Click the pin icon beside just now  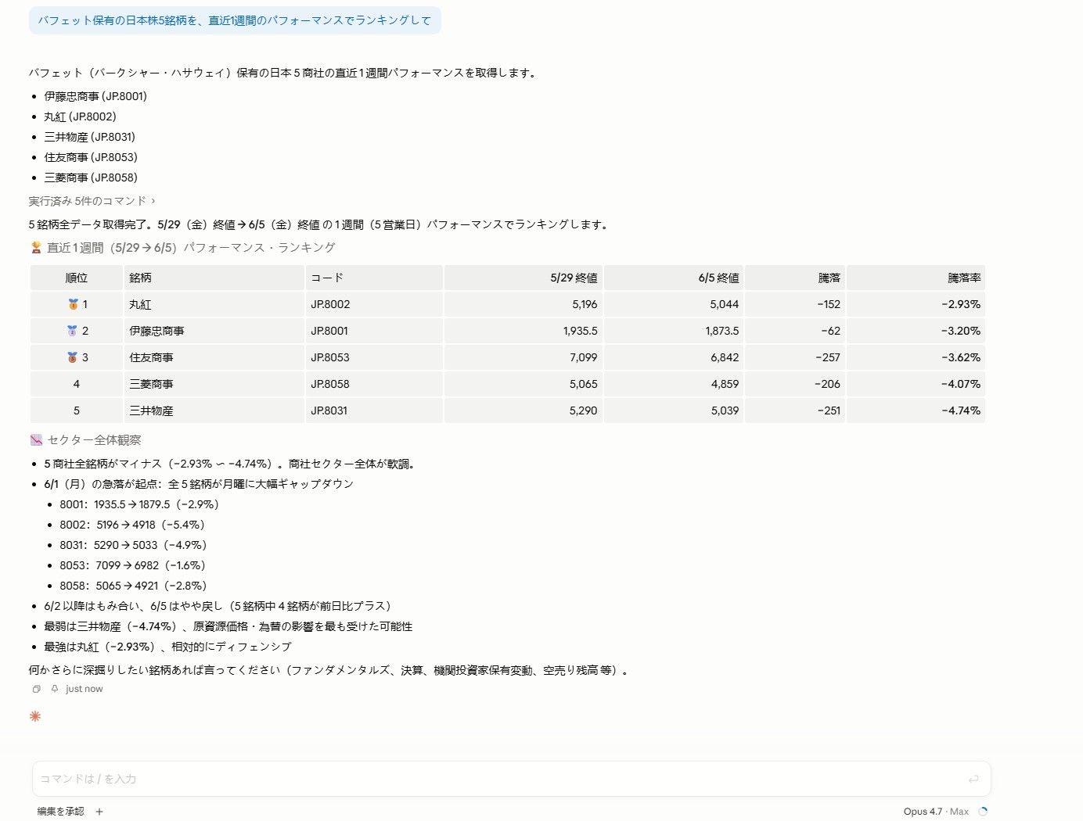click(x=55, y=689)
